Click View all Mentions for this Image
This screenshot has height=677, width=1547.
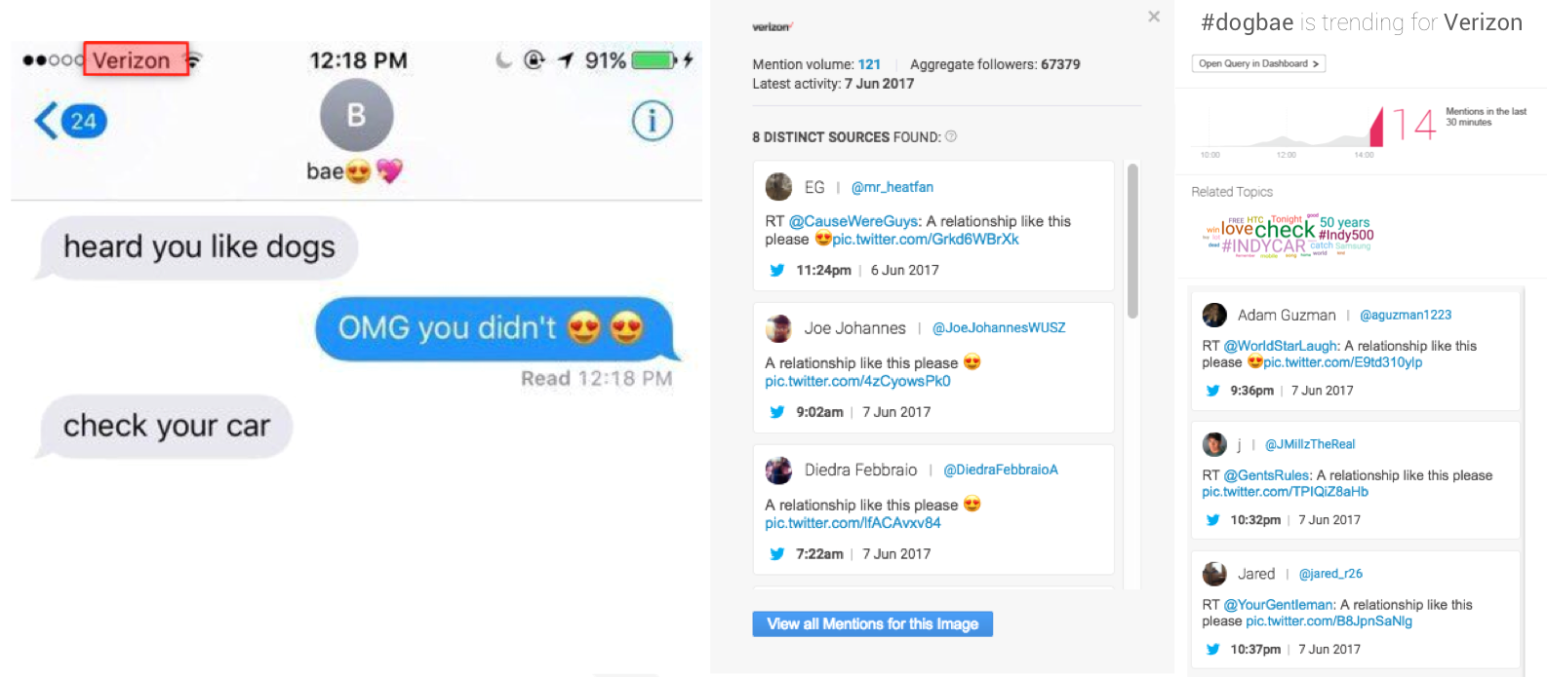872,623
